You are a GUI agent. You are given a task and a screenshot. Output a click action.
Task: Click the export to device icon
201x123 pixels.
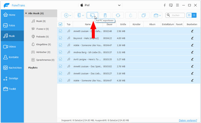point(79,15)
